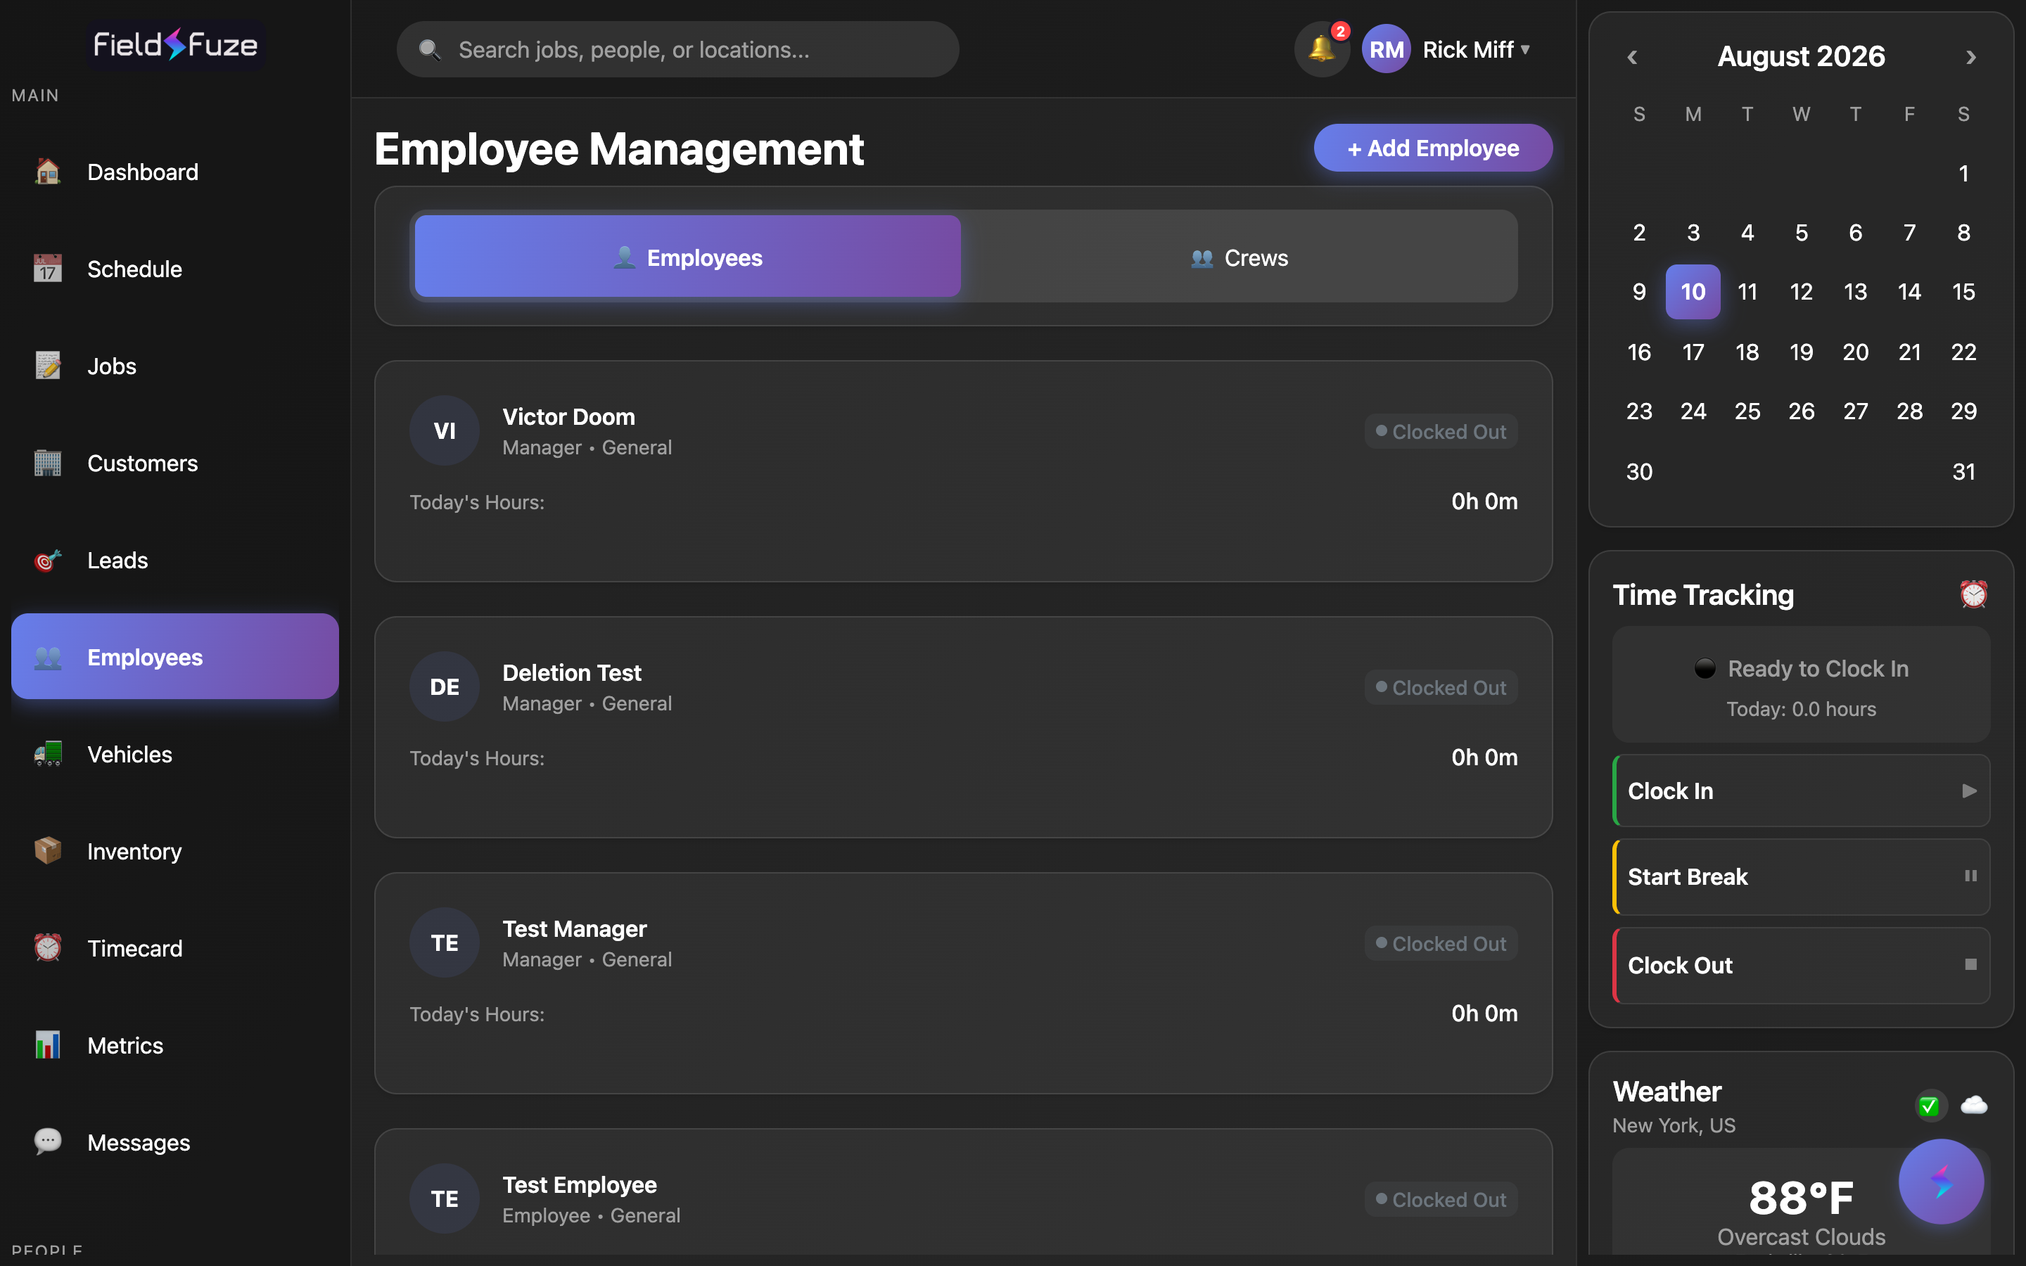Screen dimensions: 2026x1266
Task: Click the Clock In play icon
Action: [1970, 791]
